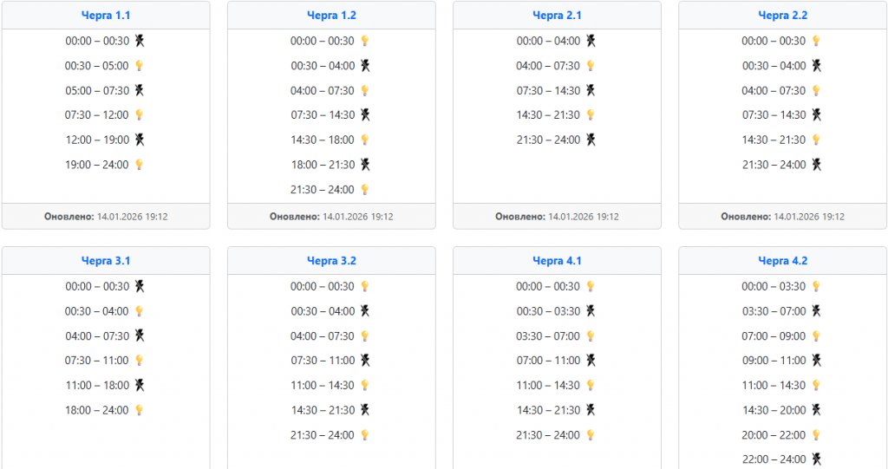Click power-off icon for 00:00 – 00:30 in Черга 1.1
The image size is (888, 469).
click(140, 41)
